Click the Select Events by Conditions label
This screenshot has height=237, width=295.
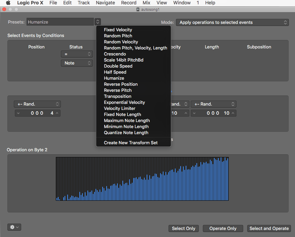[x=36, y=36]
